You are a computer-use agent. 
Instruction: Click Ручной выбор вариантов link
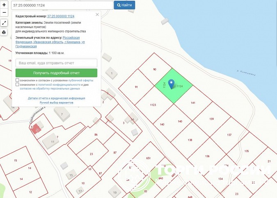click(x=57, y=102)
